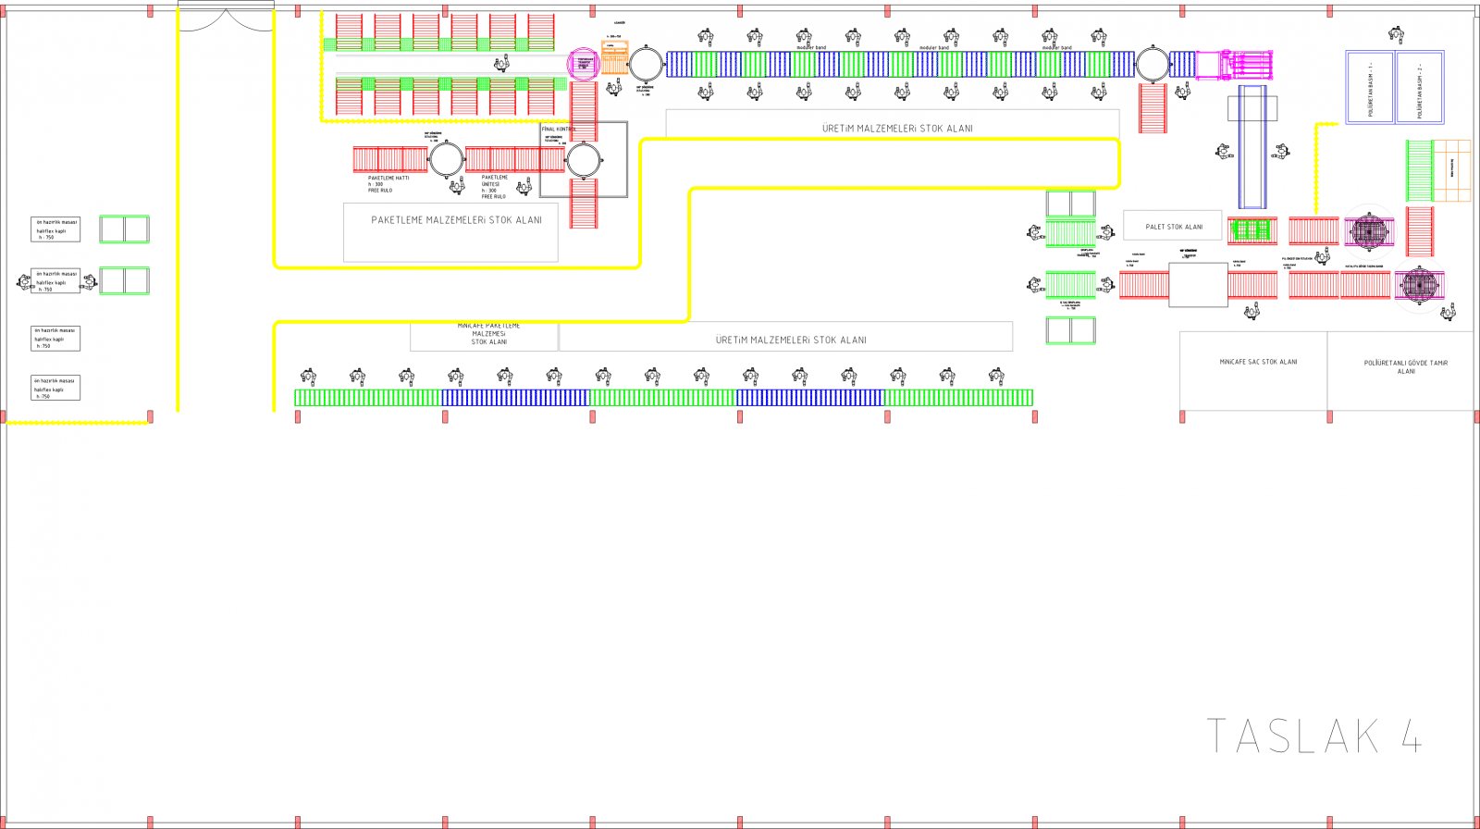Image resolution: width=1480 pixels, height=829 pixels.
Task: Select the PALET STOK ALANI box
Action: click(1173, 227)
